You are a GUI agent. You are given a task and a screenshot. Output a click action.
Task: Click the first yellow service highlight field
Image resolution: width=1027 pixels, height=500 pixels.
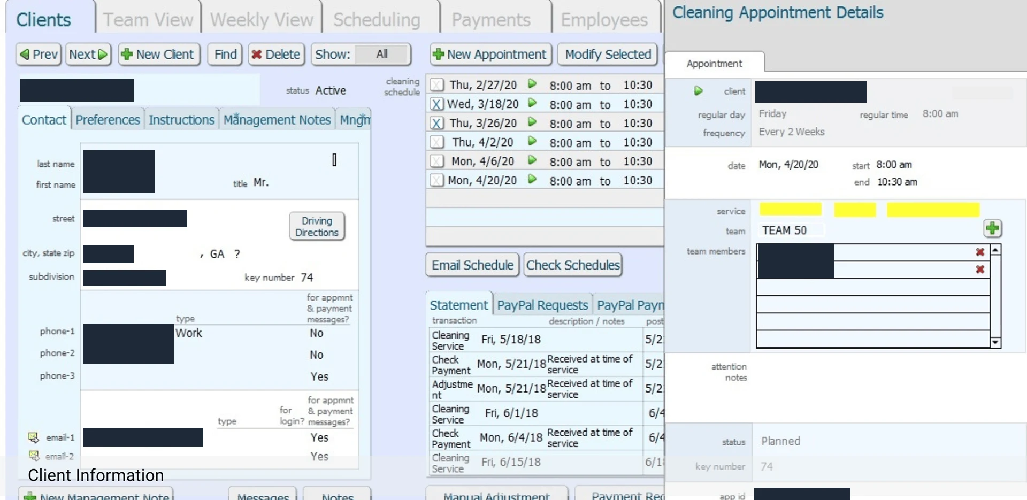(790, 209)
